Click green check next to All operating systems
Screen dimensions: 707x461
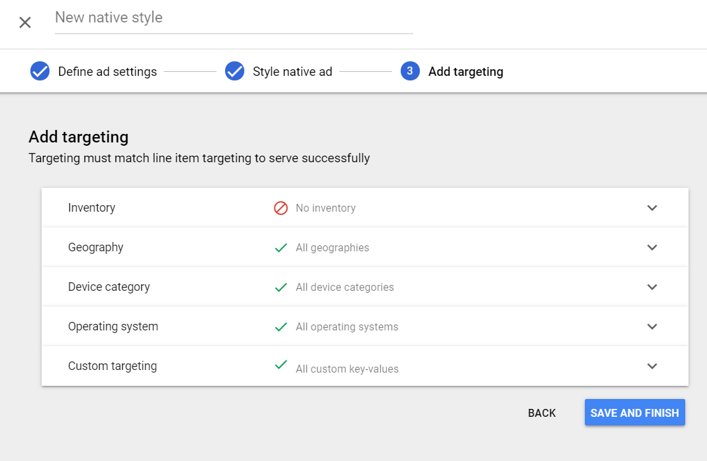[x=281, y=326]
